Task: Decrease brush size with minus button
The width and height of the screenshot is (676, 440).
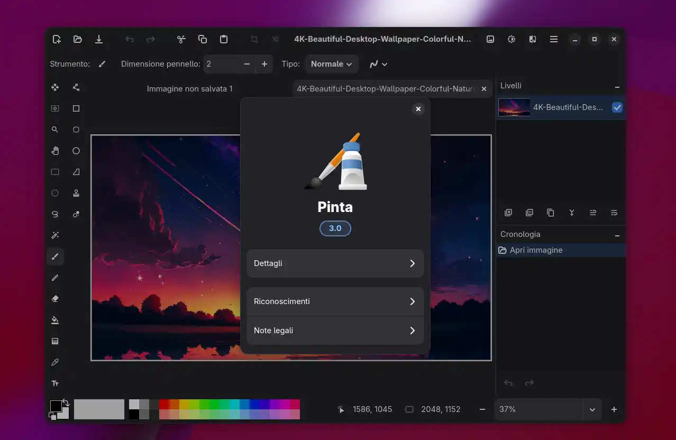Action: tap(247, 64)
